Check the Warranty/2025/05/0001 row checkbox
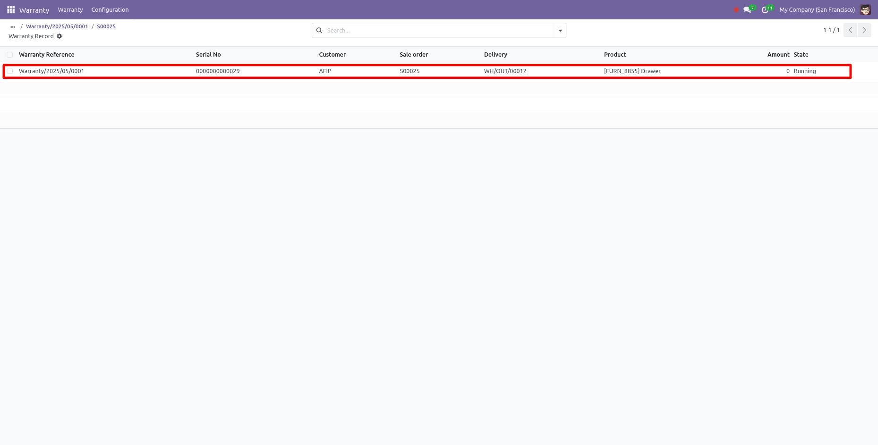The width and height of the screenshot is (878, 445). tap(10, 71)
